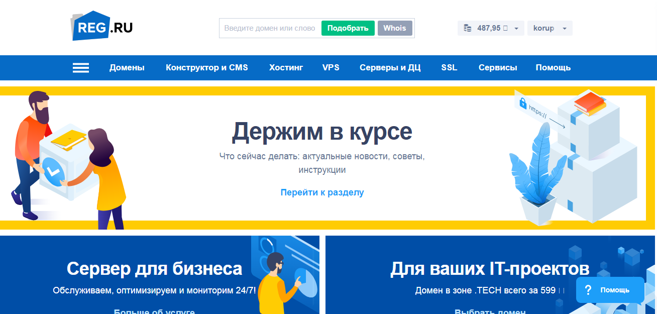
Task: Go to the Хостинг menu
Action: tap(286, 68)
